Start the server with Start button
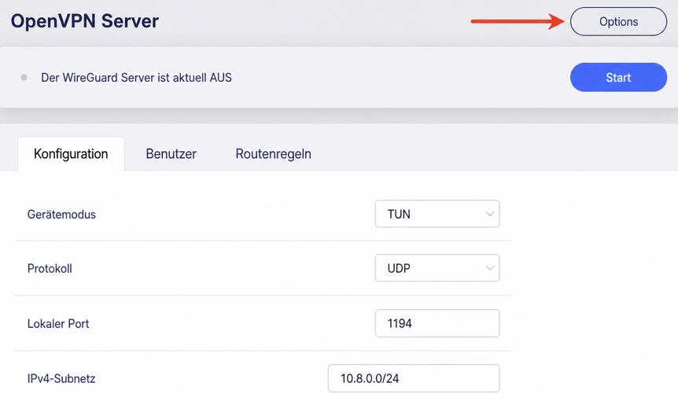 (x=618, y=77)
